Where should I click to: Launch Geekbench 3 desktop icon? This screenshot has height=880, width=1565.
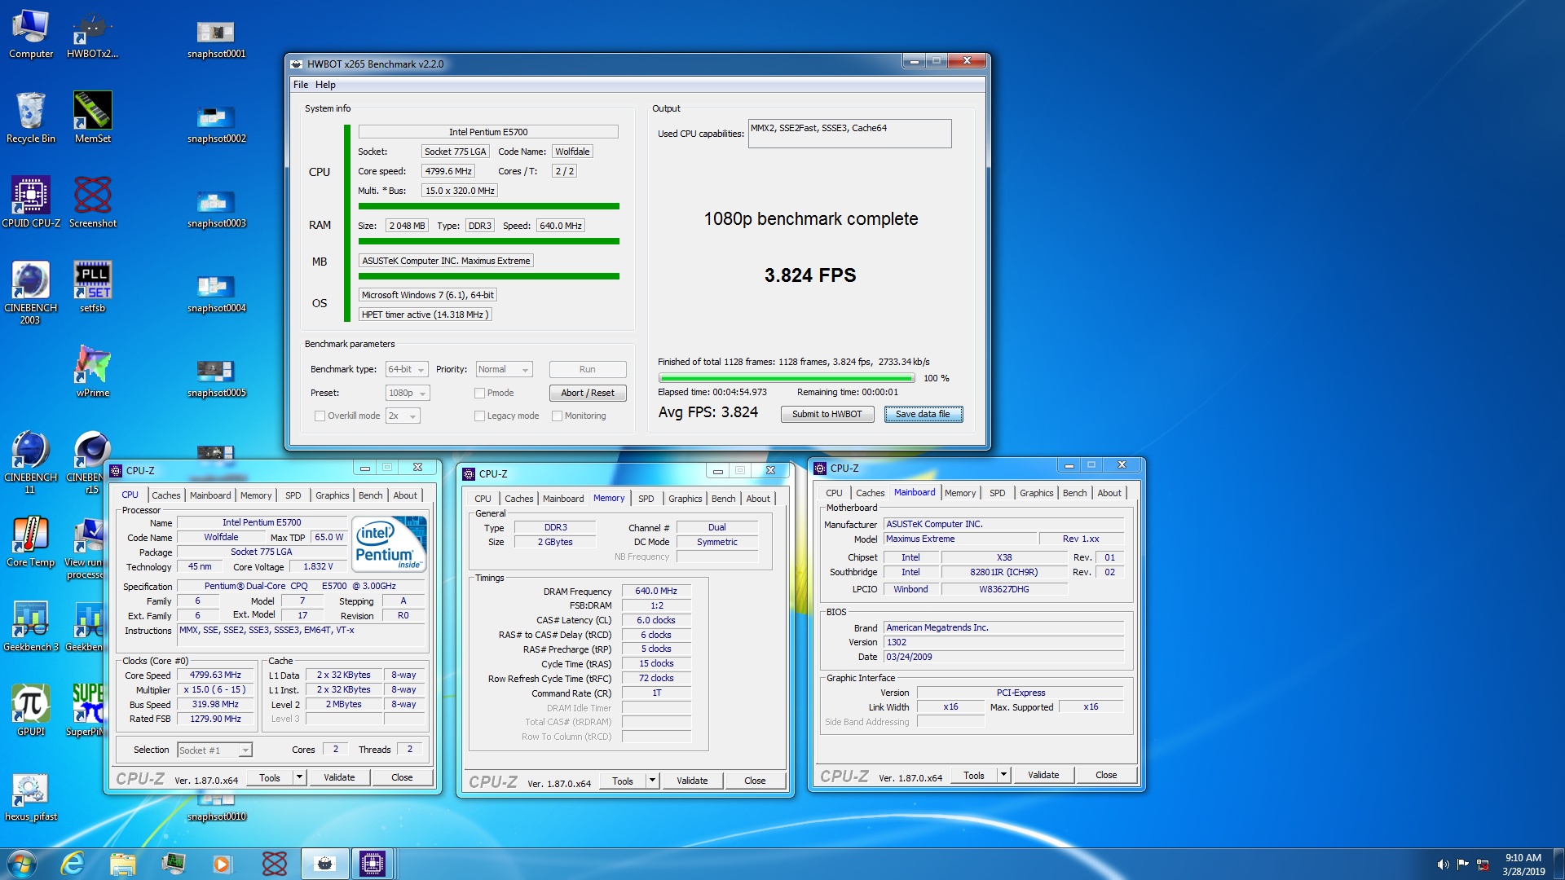[x=31, y=627]
